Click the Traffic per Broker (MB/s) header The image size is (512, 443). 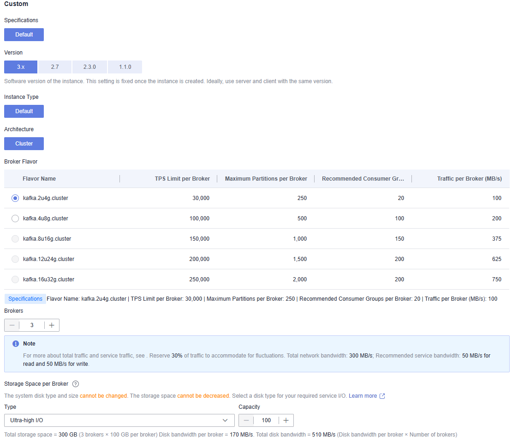pyautogui.click(x=469, y=179)
